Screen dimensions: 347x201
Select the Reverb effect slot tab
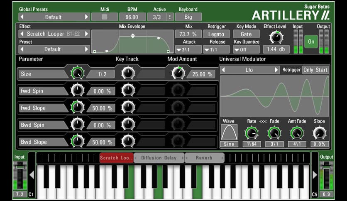205,158
